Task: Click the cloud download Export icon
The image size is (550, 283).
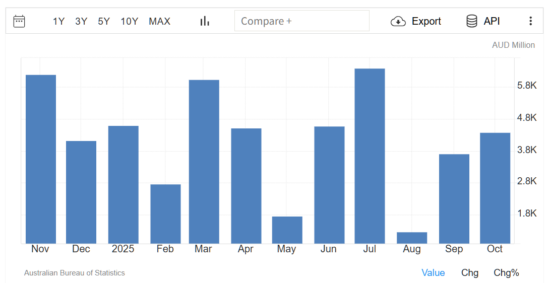Action: [398, 21]
